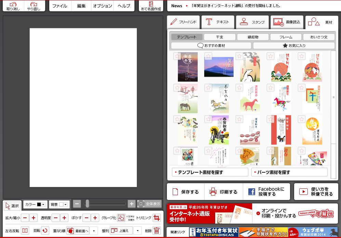Select the スタンプ stamp tool
Image resolution: width=341 pixels, height=238 pixels.
coord(252,22)
